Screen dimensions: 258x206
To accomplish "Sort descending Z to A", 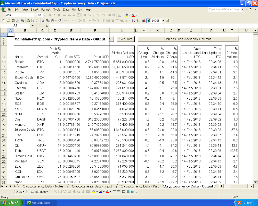I will pos(138,21).
